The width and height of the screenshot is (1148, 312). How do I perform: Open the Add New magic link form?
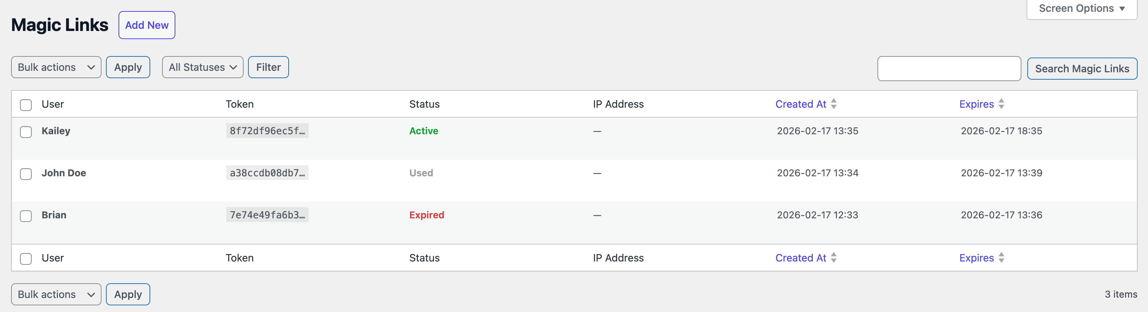[147, 25]
